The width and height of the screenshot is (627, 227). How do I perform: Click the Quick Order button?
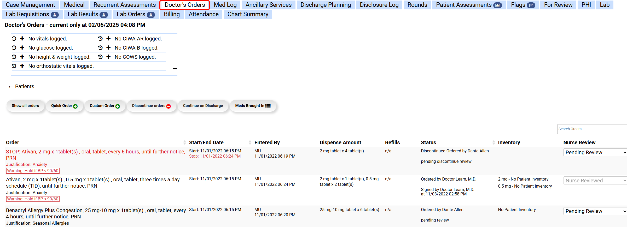pyautogui.click(x=64, y=106)
